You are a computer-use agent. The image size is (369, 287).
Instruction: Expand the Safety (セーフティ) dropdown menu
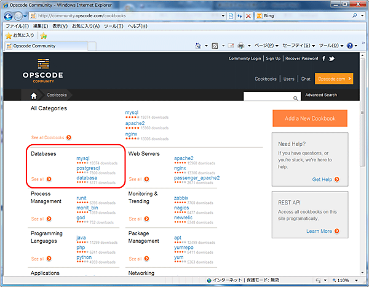(x=300, y=46)
